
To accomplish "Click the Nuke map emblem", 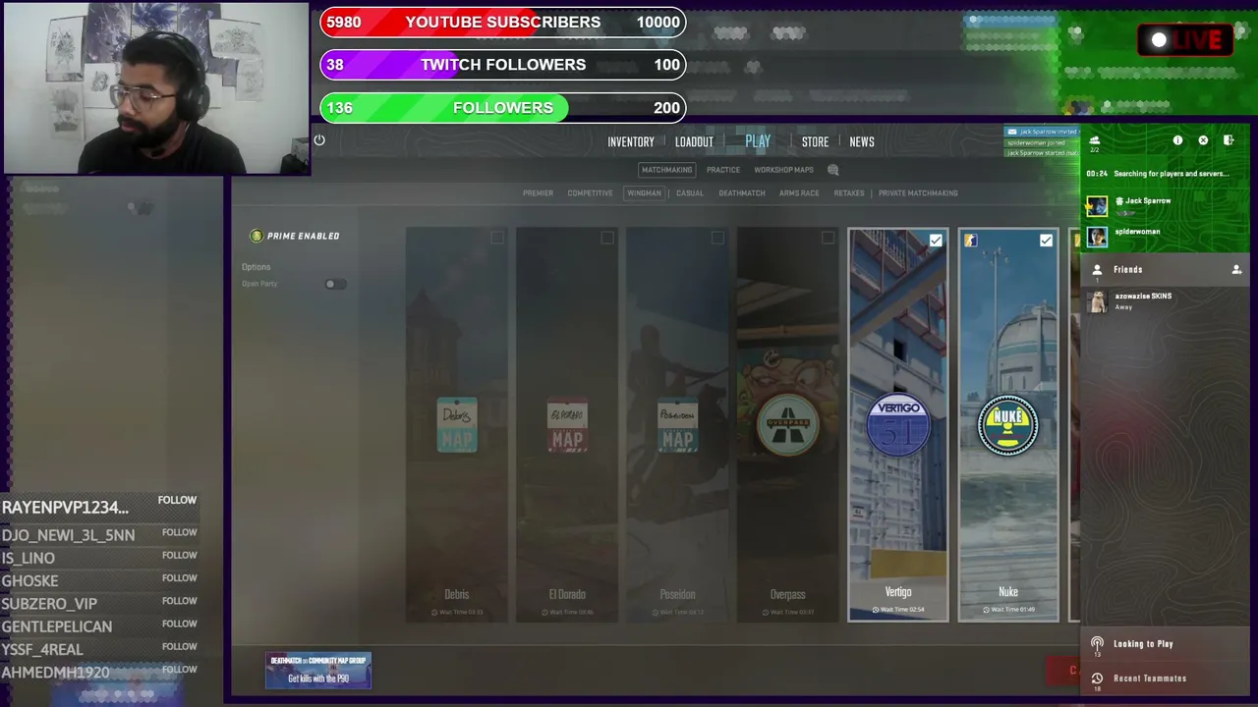I will coord(1008,424).
